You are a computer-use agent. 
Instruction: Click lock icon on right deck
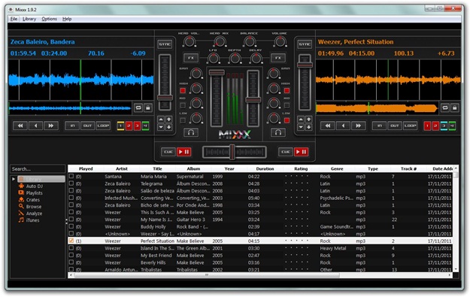(455, 108)
